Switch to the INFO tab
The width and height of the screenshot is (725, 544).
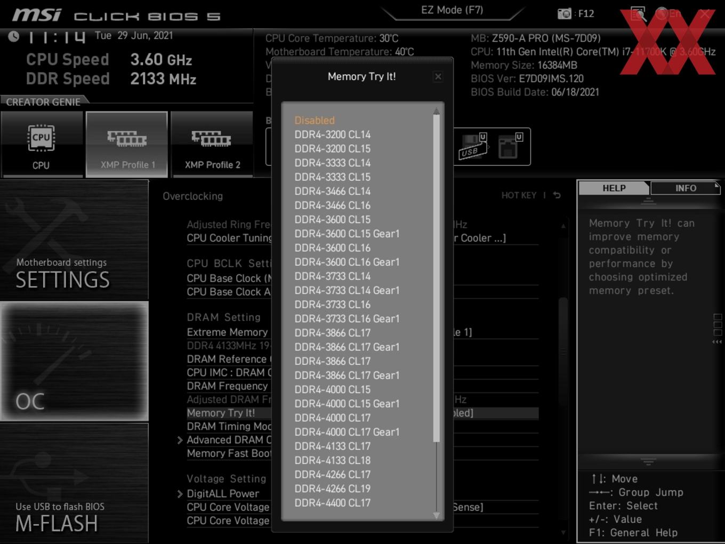(686, 188)
